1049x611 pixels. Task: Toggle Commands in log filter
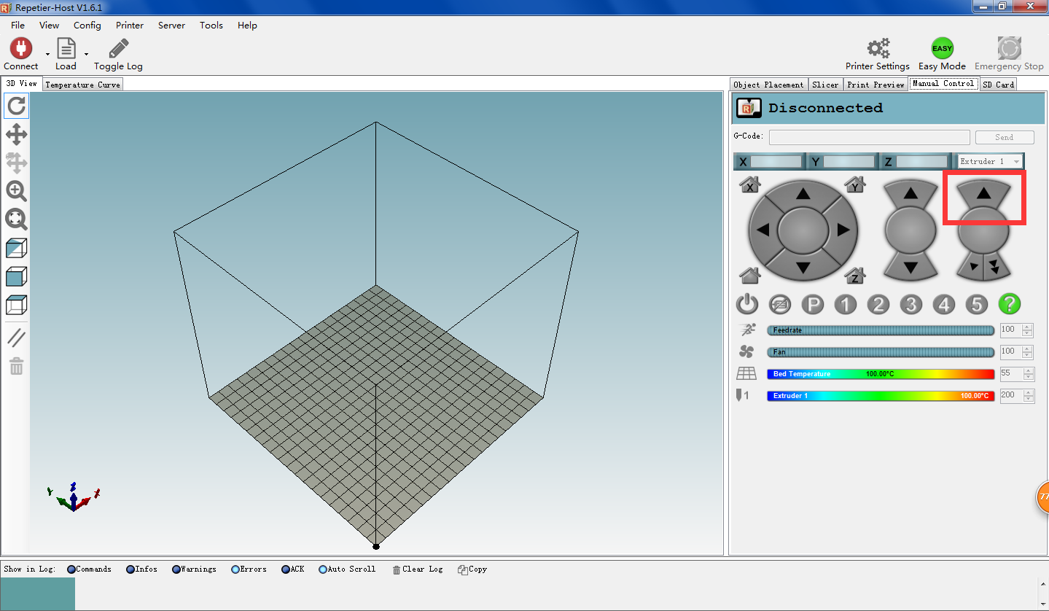pos(71,569)
